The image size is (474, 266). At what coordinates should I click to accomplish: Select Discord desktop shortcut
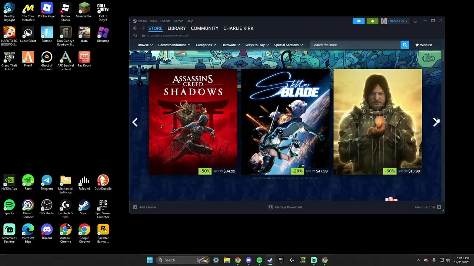pyautogui.click(x=47, y=232)
